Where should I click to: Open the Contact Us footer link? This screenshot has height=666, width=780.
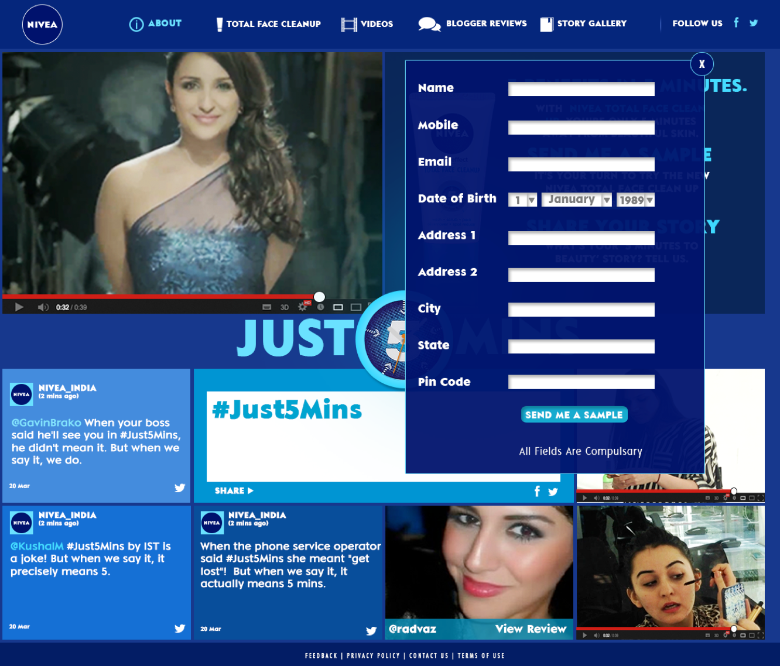coord(429,655)
